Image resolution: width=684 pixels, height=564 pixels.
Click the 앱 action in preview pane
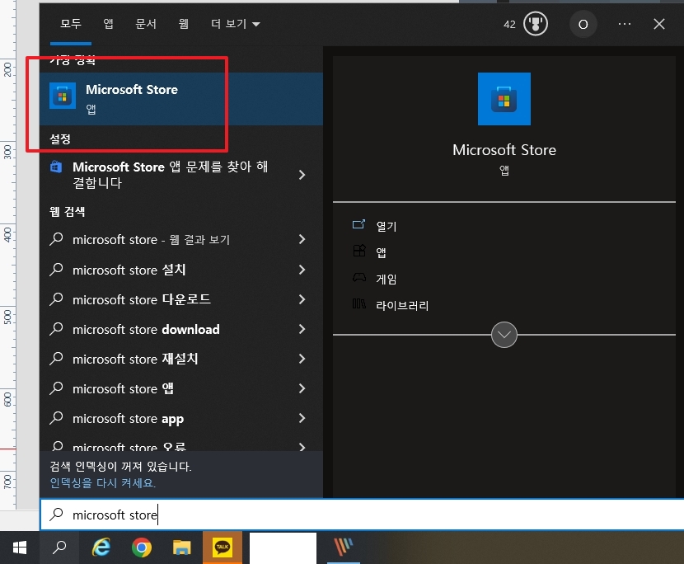point(381,252)
